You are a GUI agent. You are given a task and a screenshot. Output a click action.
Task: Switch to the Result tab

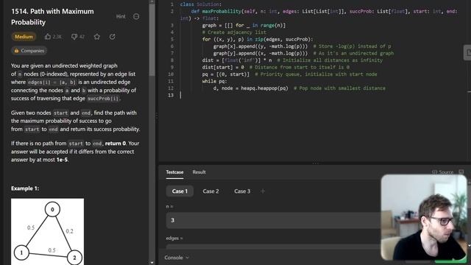tap(199, 172)
